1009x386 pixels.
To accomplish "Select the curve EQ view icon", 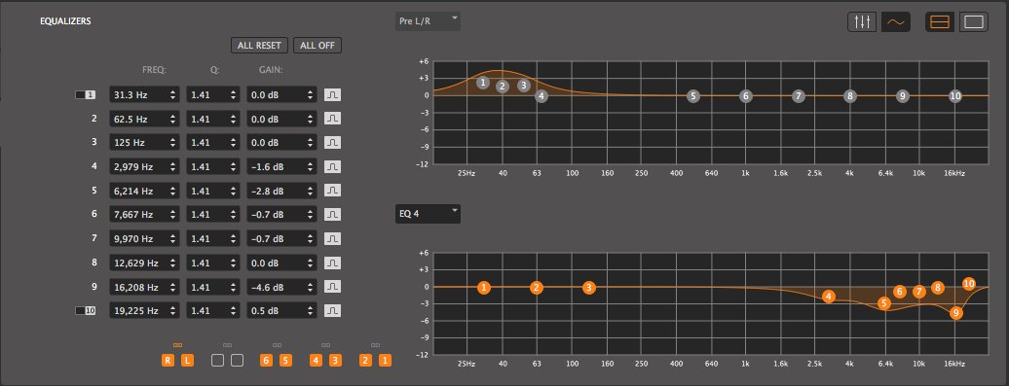I will [895, 21].
